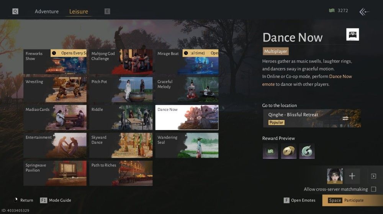The image size is (383, 214).
Task: Click the currency icon beside 3272
Action: [x=332, y=10]
